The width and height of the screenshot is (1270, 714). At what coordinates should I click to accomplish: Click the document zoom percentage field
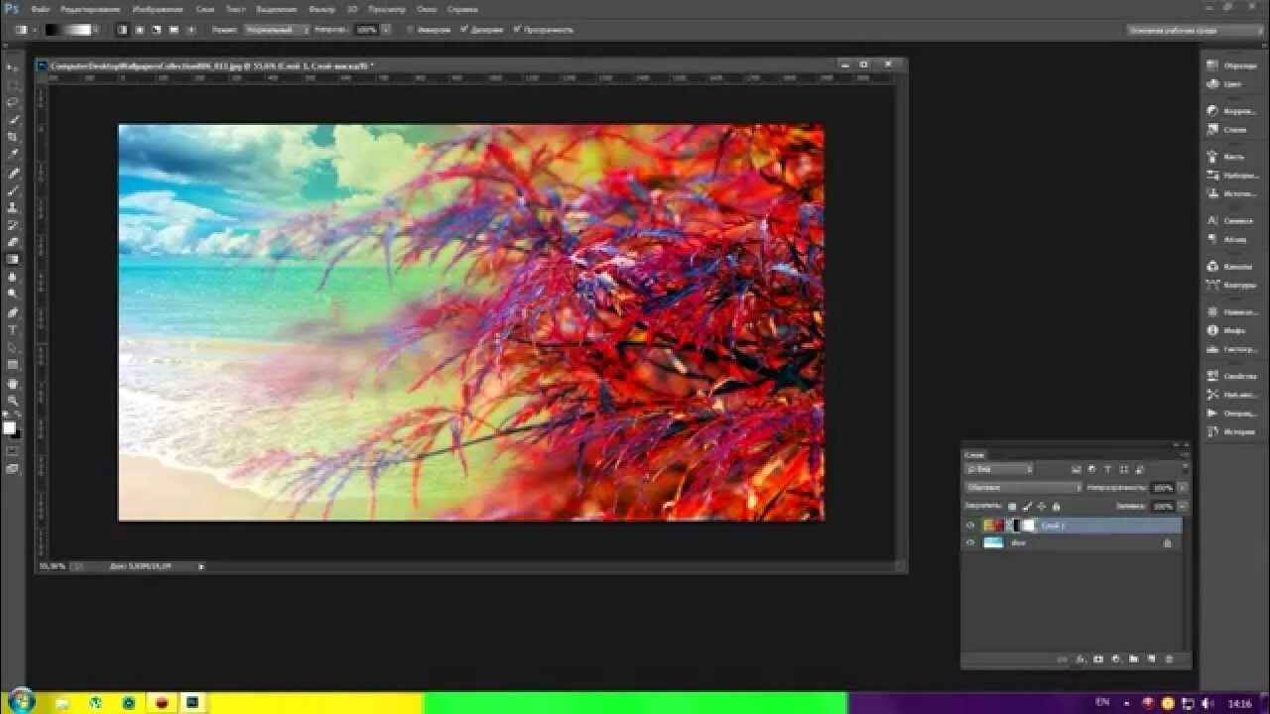(x=52, y=566)
